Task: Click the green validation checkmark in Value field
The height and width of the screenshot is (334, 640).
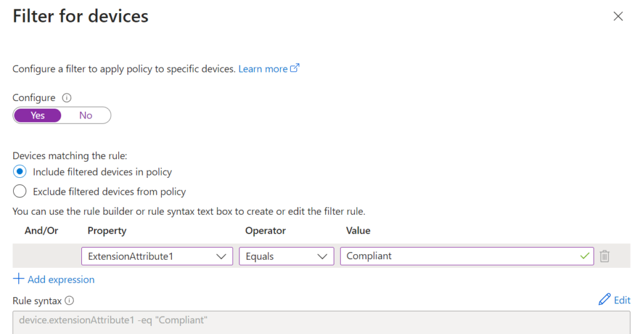Action: point(584,256)
